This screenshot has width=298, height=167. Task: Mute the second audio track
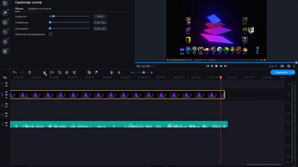(x=6, y=113)
